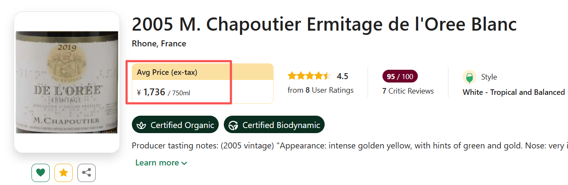
Task: Click the leaf icon on Certified Organic
Action: coord(142,125)
